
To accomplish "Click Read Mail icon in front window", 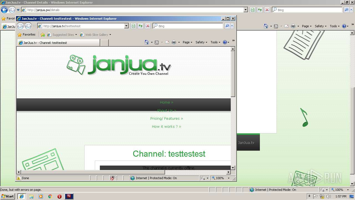I will tap(167, 42).
